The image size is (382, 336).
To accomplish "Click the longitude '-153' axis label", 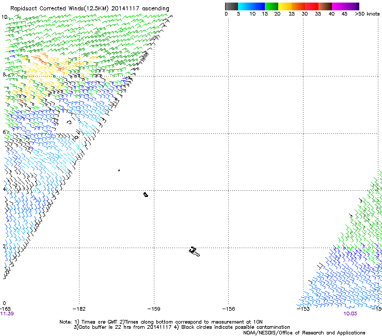I will click(x=304, y=309).
